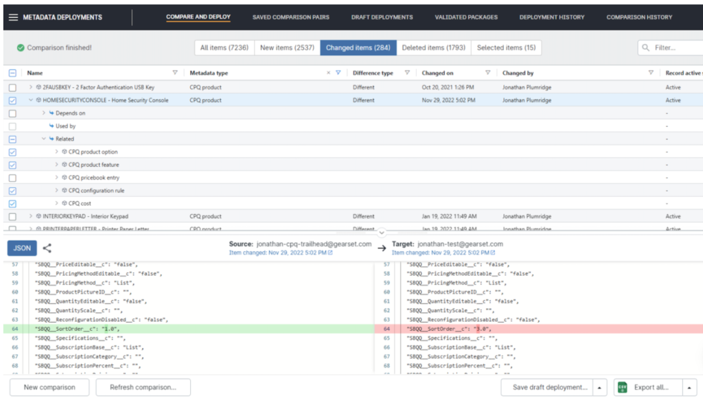Click the New comparison button
703x398 pixels.
tap(49, 387)
